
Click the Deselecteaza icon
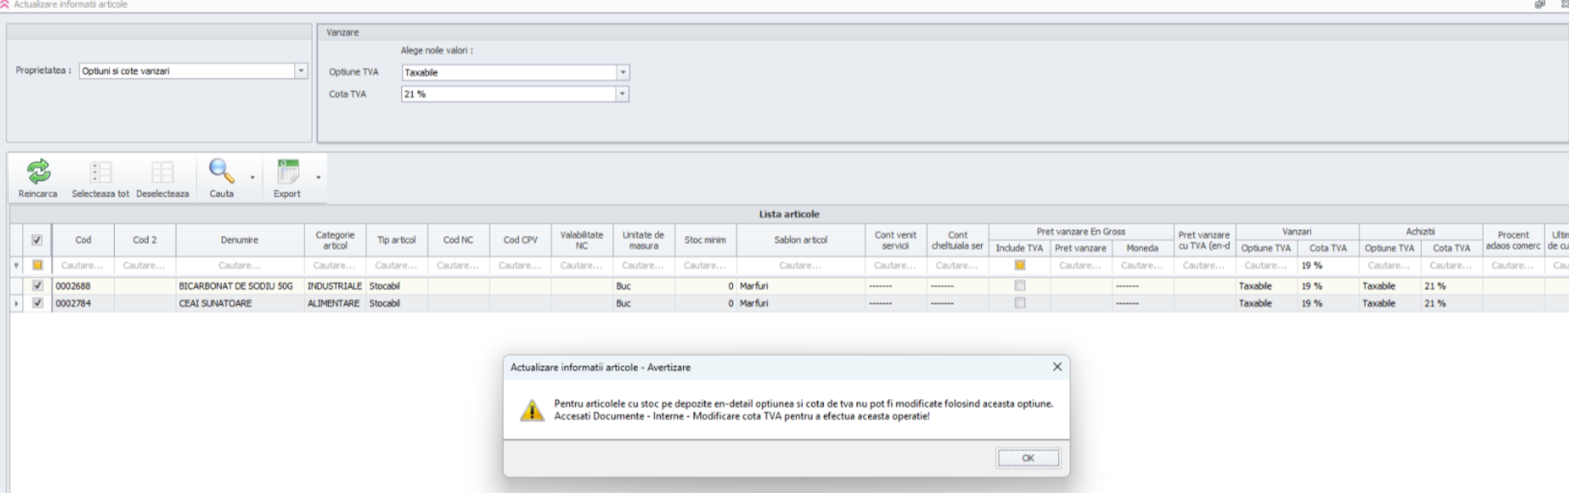tap(162, 172)
